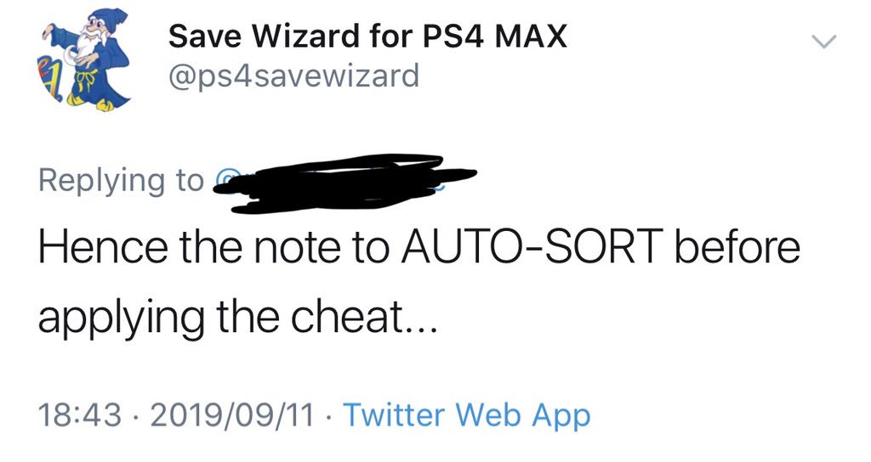Click the 'MAX' text in display name
Image resolution: width=871 pixels, height=462 pixels.
point(530,37)
